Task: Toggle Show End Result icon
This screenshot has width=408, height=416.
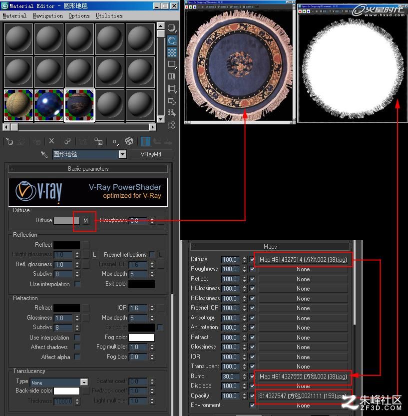Action: click(x=145, y=141)
